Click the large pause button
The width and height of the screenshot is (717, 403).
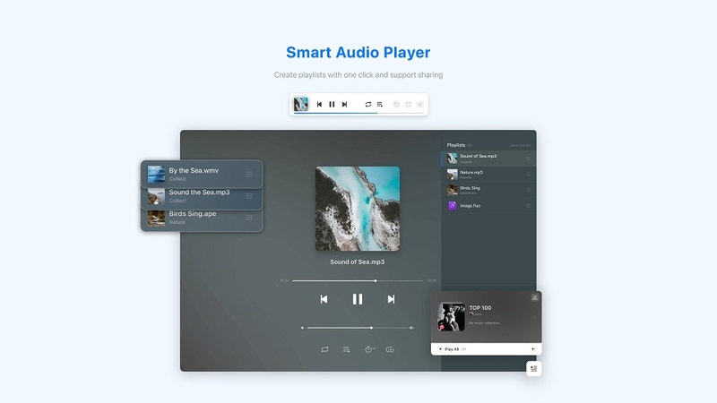(x=358, y=299)
